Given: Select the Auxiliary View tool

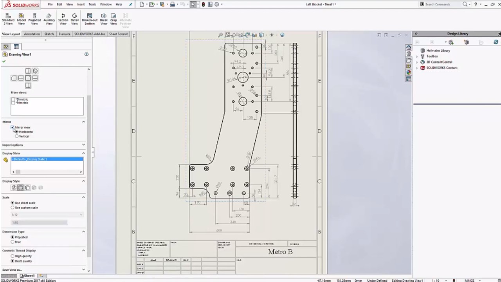Looking at the screenshot, I should click(49, 19).
